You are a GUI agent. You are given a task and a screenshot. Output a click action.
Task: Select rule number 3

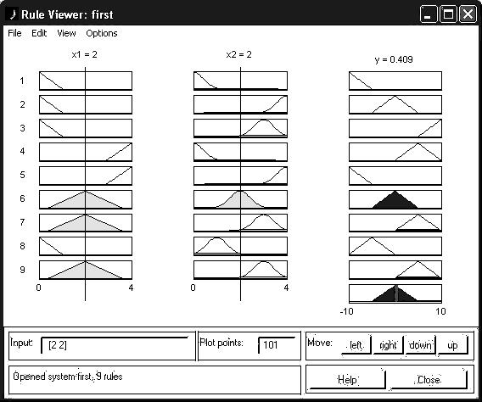[x=22, y=128]
